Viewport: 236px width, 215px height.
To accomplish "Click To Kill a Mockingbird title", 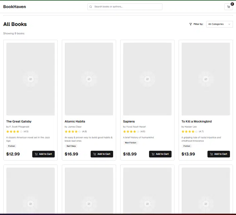I will [196, 121].
